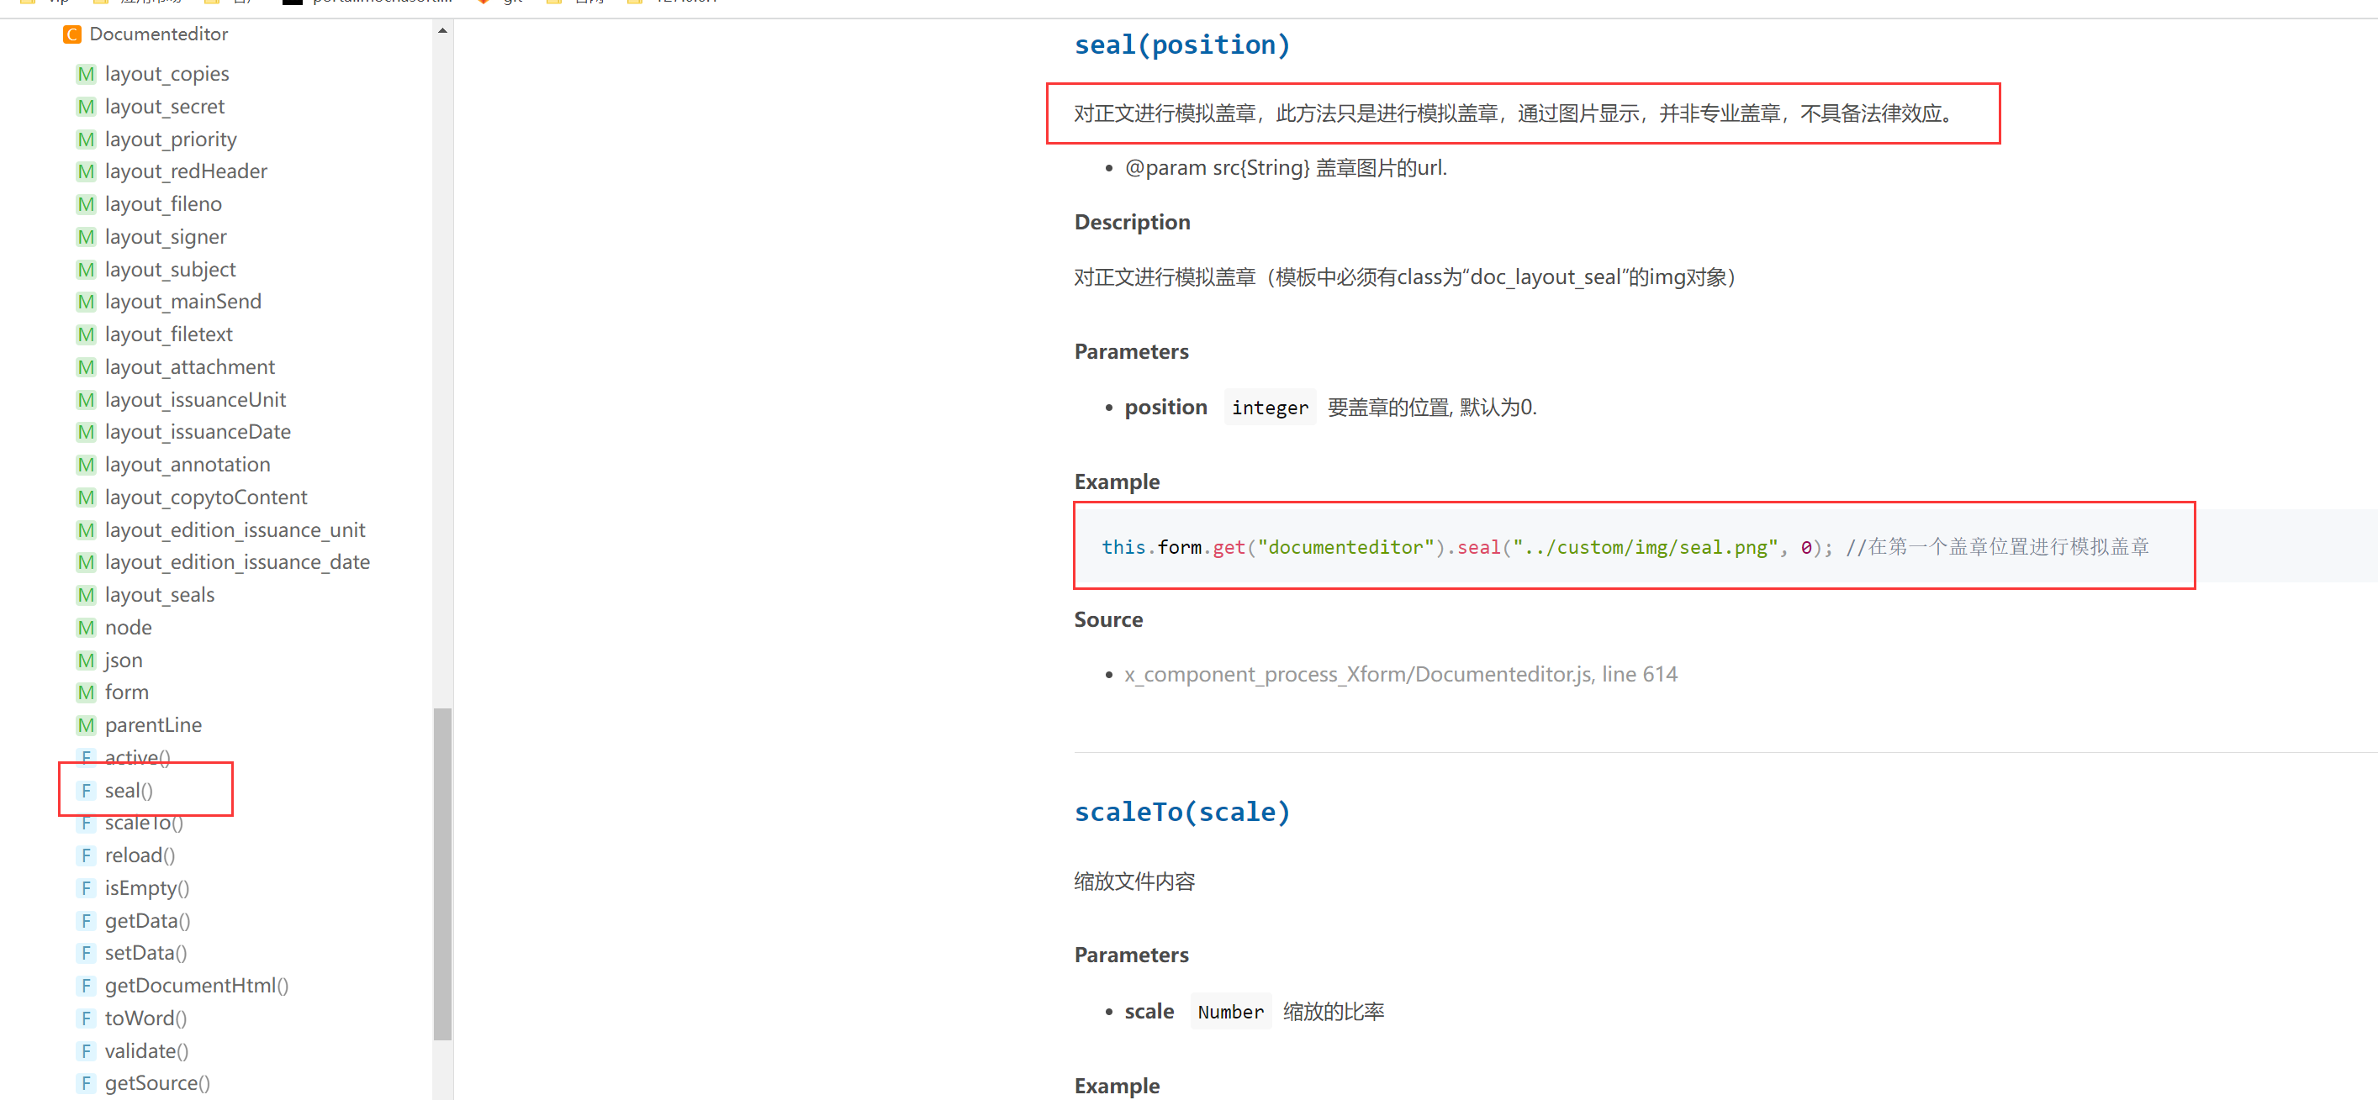The height and width of the screenshot is (1100, 2378).
Task: Open the seal() function entry
Action: 129,791
